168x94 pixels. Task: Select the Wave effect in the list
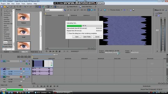click(x=5, y=42)
